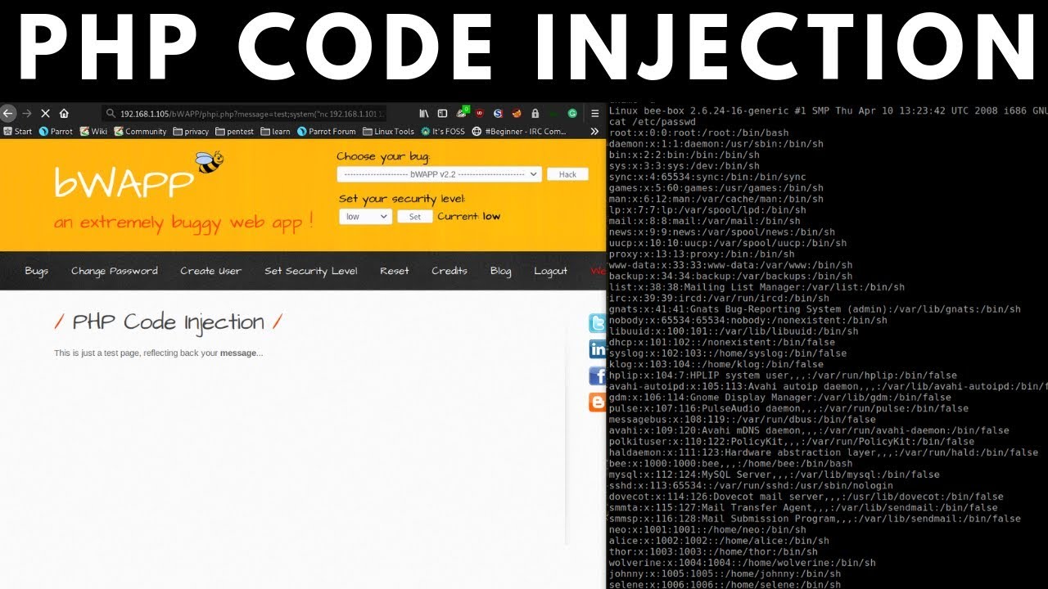Click the padlock extension icon
Screen dimensions: 1048x589
535,114
